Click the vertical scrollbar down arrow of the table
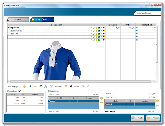The height and width of the screenshot is (126, 165). 157,79
